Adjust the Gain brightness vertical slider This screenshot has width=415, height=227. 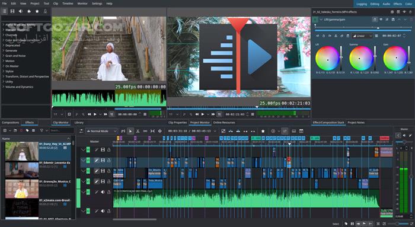tap(409, 58)
